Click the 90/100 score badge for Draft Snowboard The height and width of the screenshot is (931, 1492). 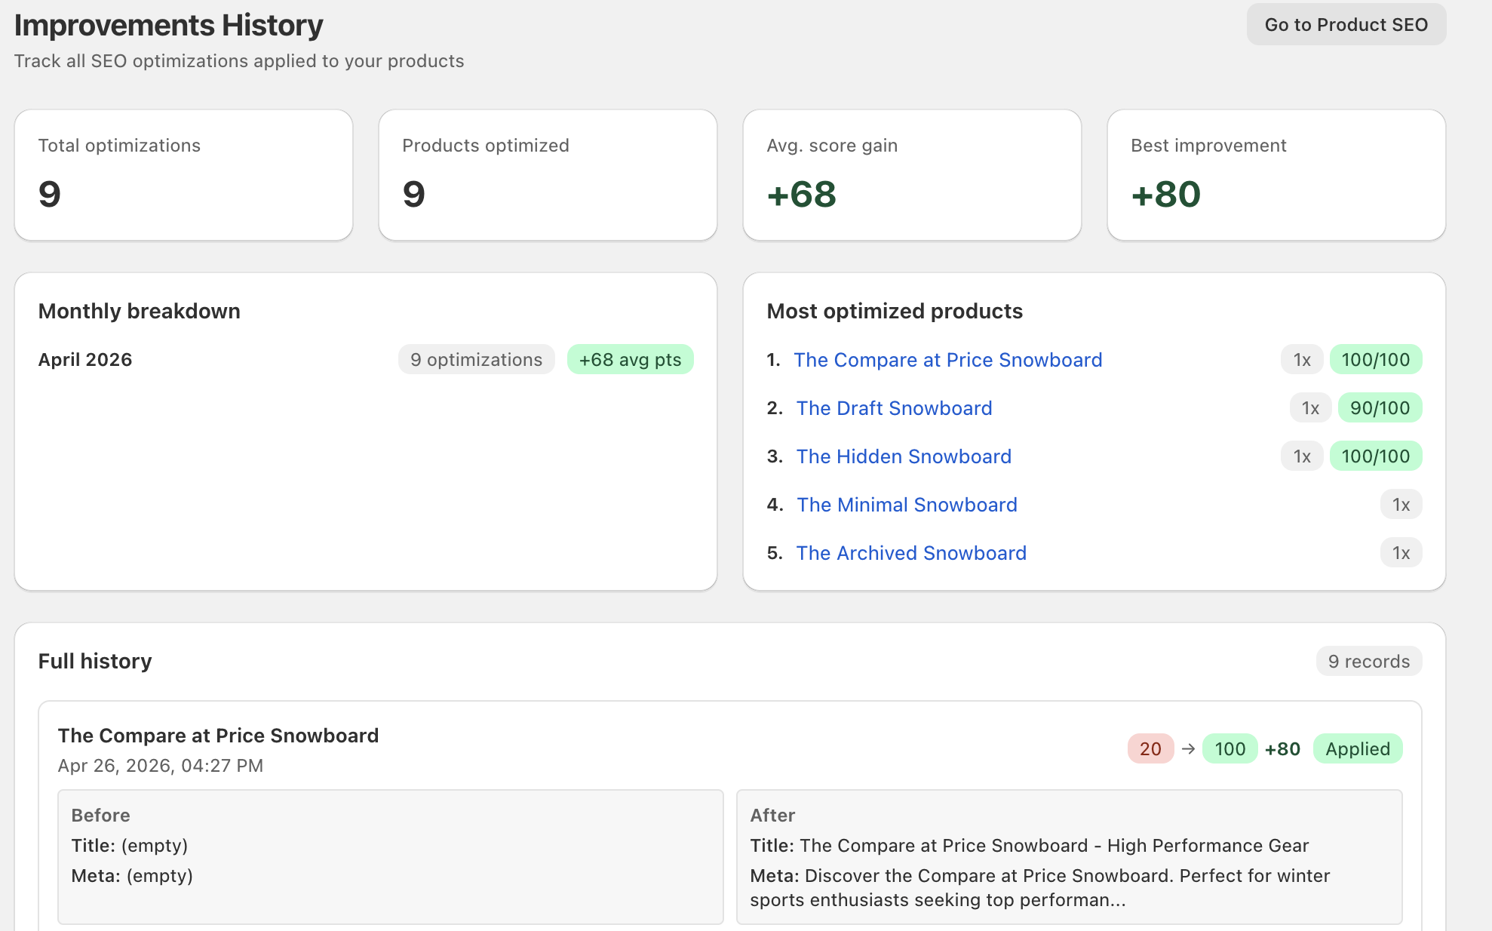[1380, 408]
